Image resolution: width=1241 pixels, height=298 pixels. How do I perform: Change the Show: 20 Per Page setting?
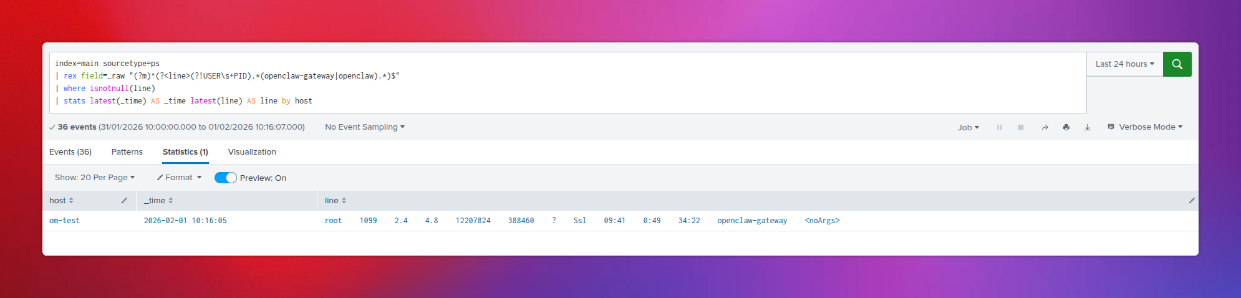pyautogui.click(x=95, y=178)
